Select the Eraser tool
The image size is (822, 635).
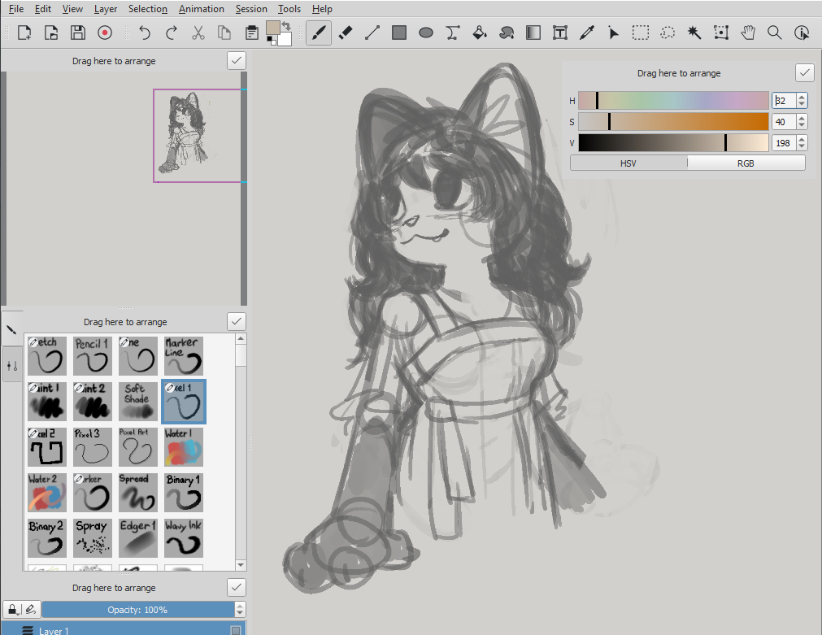click(x=345, y=33)
